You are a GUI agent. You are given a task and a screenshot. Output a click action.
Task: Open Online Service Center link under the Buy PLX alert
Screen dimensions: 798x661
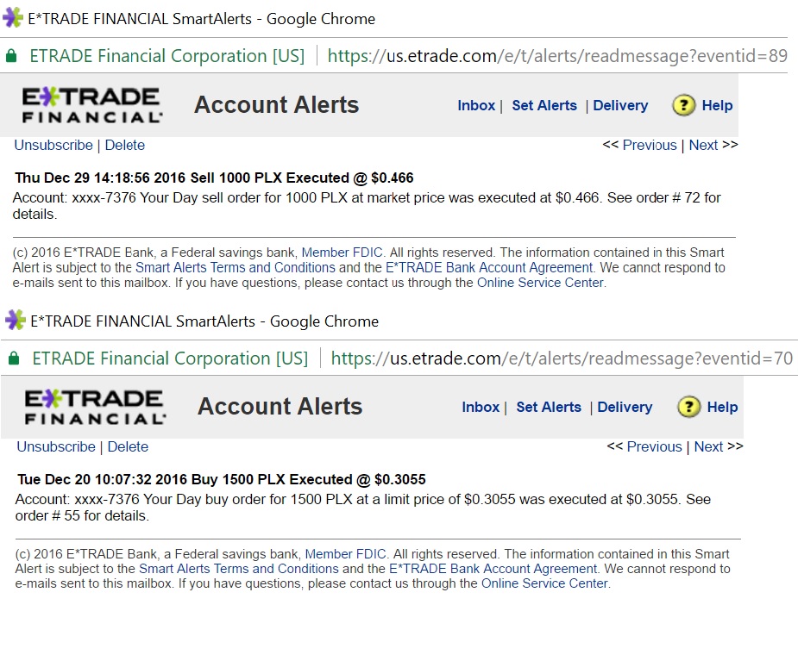click(x=544, y=583)
